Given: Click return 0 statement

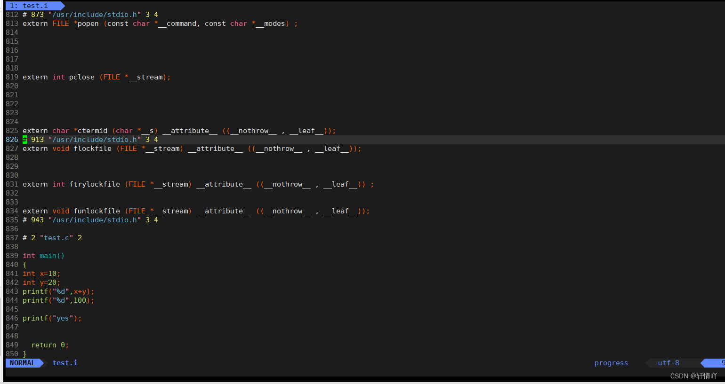Looking at the screenshot, I should tap(50, 345).
